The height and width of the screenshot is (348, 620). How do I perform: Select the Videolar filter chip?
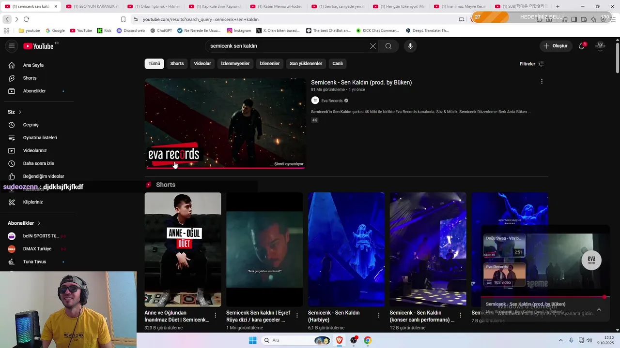[x=202, y=63]
